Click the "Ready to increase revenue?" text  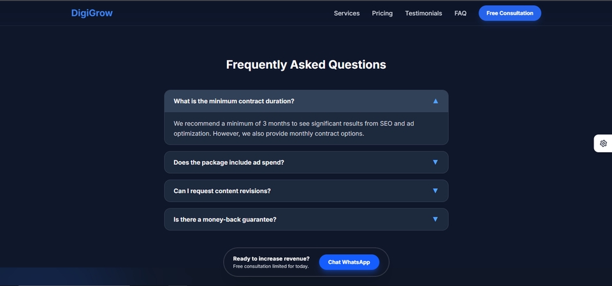click(271, 259)
